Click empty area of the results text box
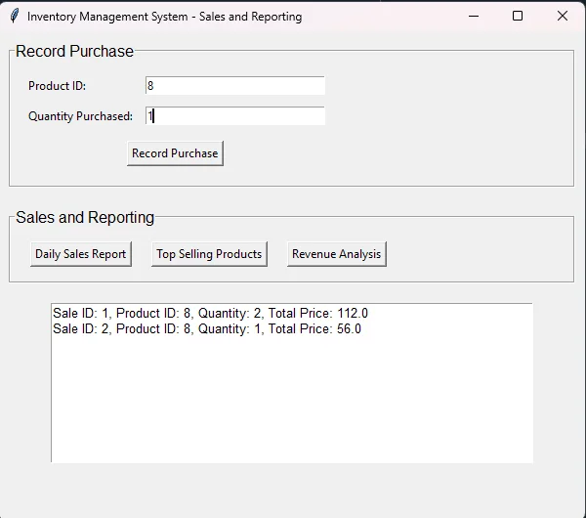 tap(291, 400)
